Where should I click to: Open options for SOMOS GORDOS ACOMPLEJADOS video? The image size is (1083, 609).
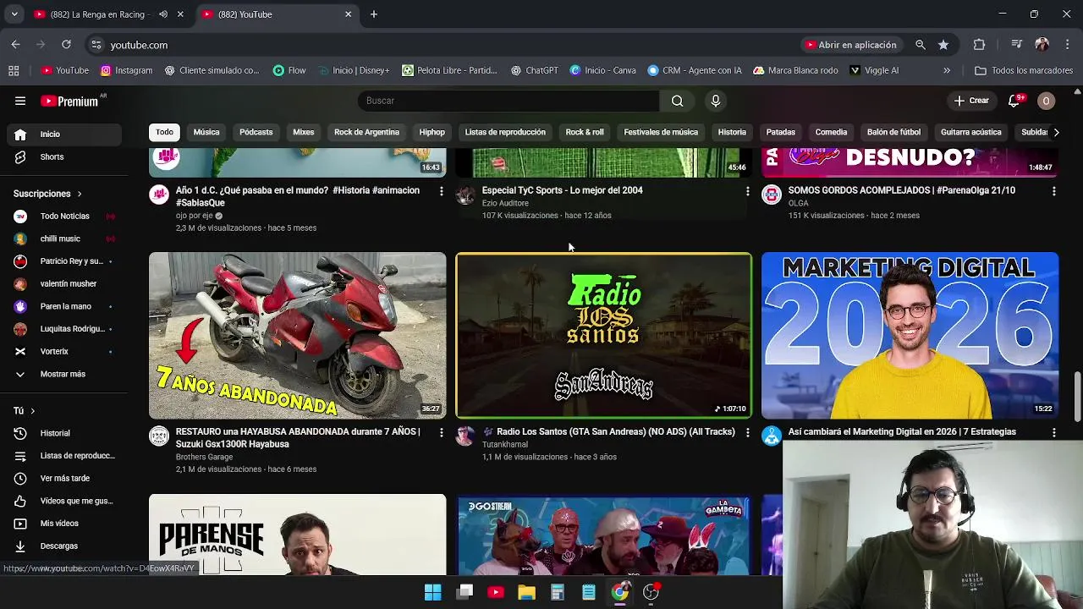pos(1053,191)
